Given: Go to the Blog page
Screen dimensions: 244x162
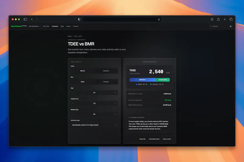Looking at the screenshot, I should [62, 26].
